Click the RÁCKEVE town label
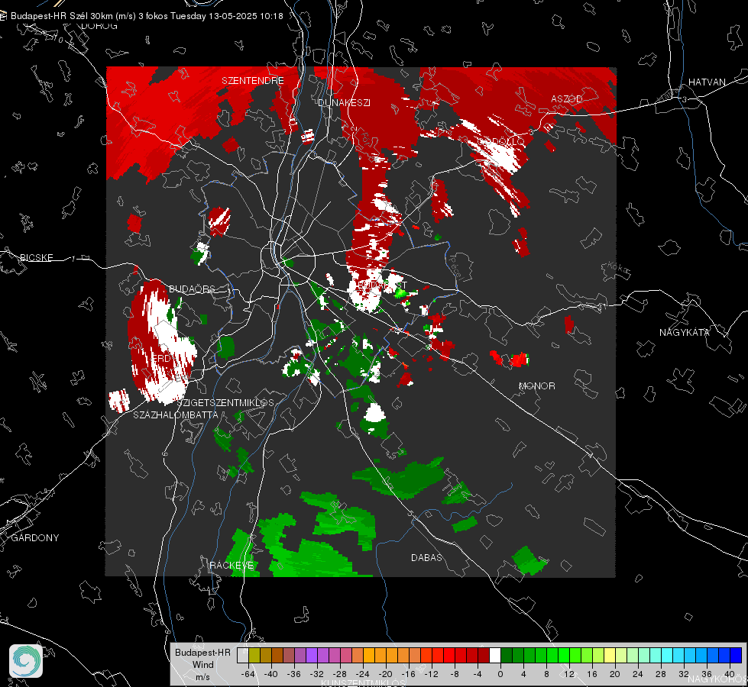748x687 pixels. (232, 565)
